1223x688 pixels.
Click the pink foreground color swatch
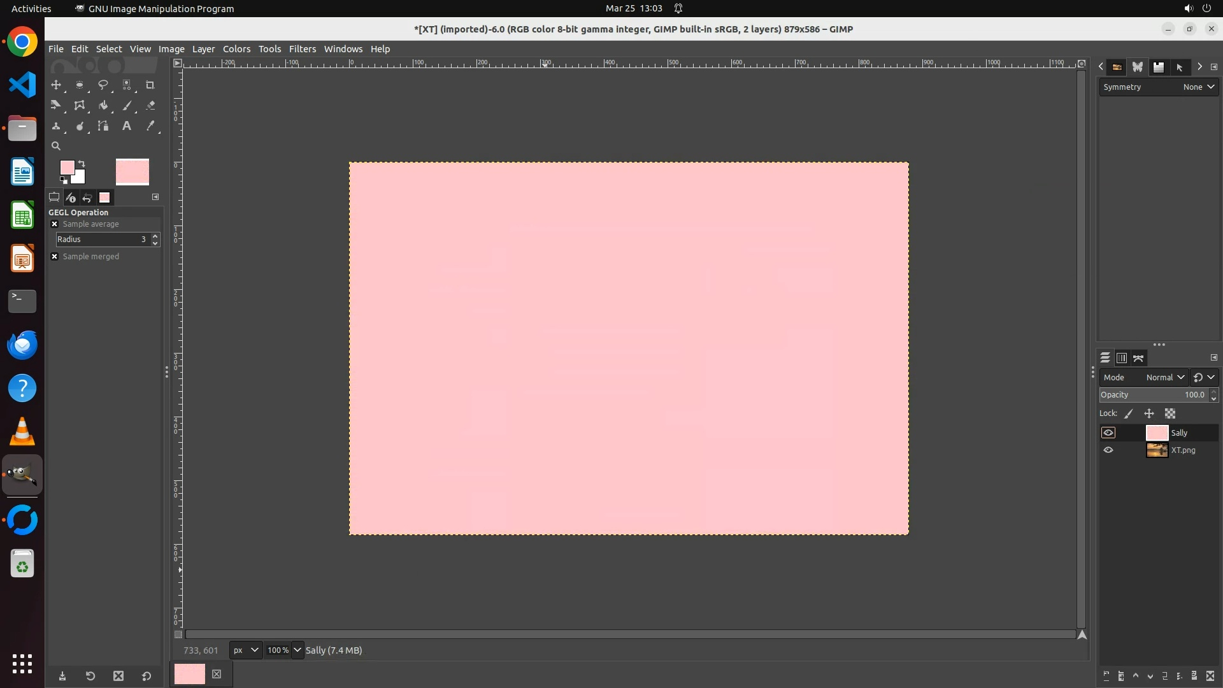[67, 168]
